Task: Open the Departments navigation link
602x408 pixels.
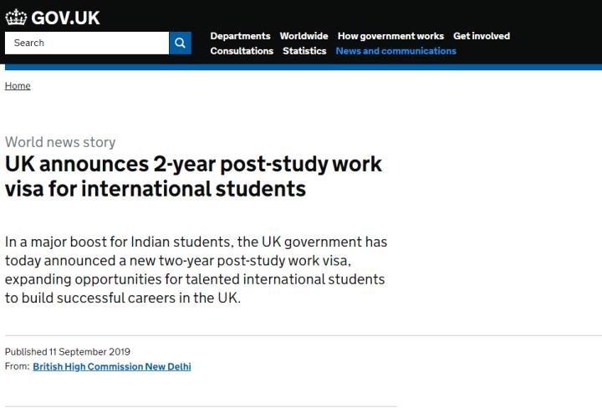Action: (240, 36)
